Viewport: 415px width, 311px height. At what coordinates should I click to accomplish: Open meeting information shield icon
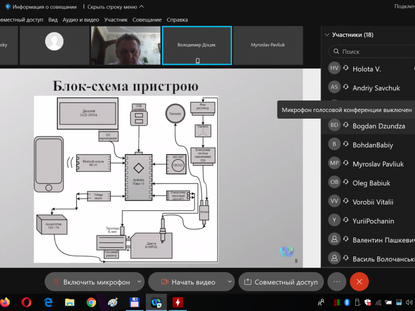(8, 7)
